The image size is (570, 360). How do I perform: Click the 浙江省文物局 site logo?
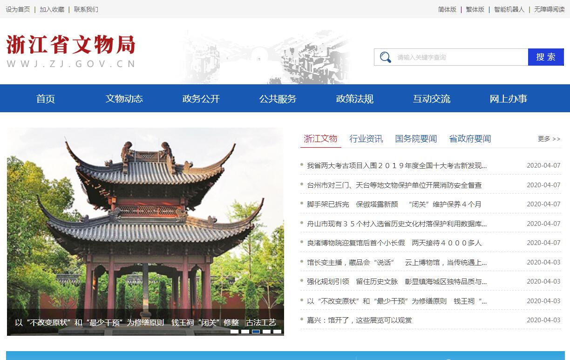pos(71,51)
